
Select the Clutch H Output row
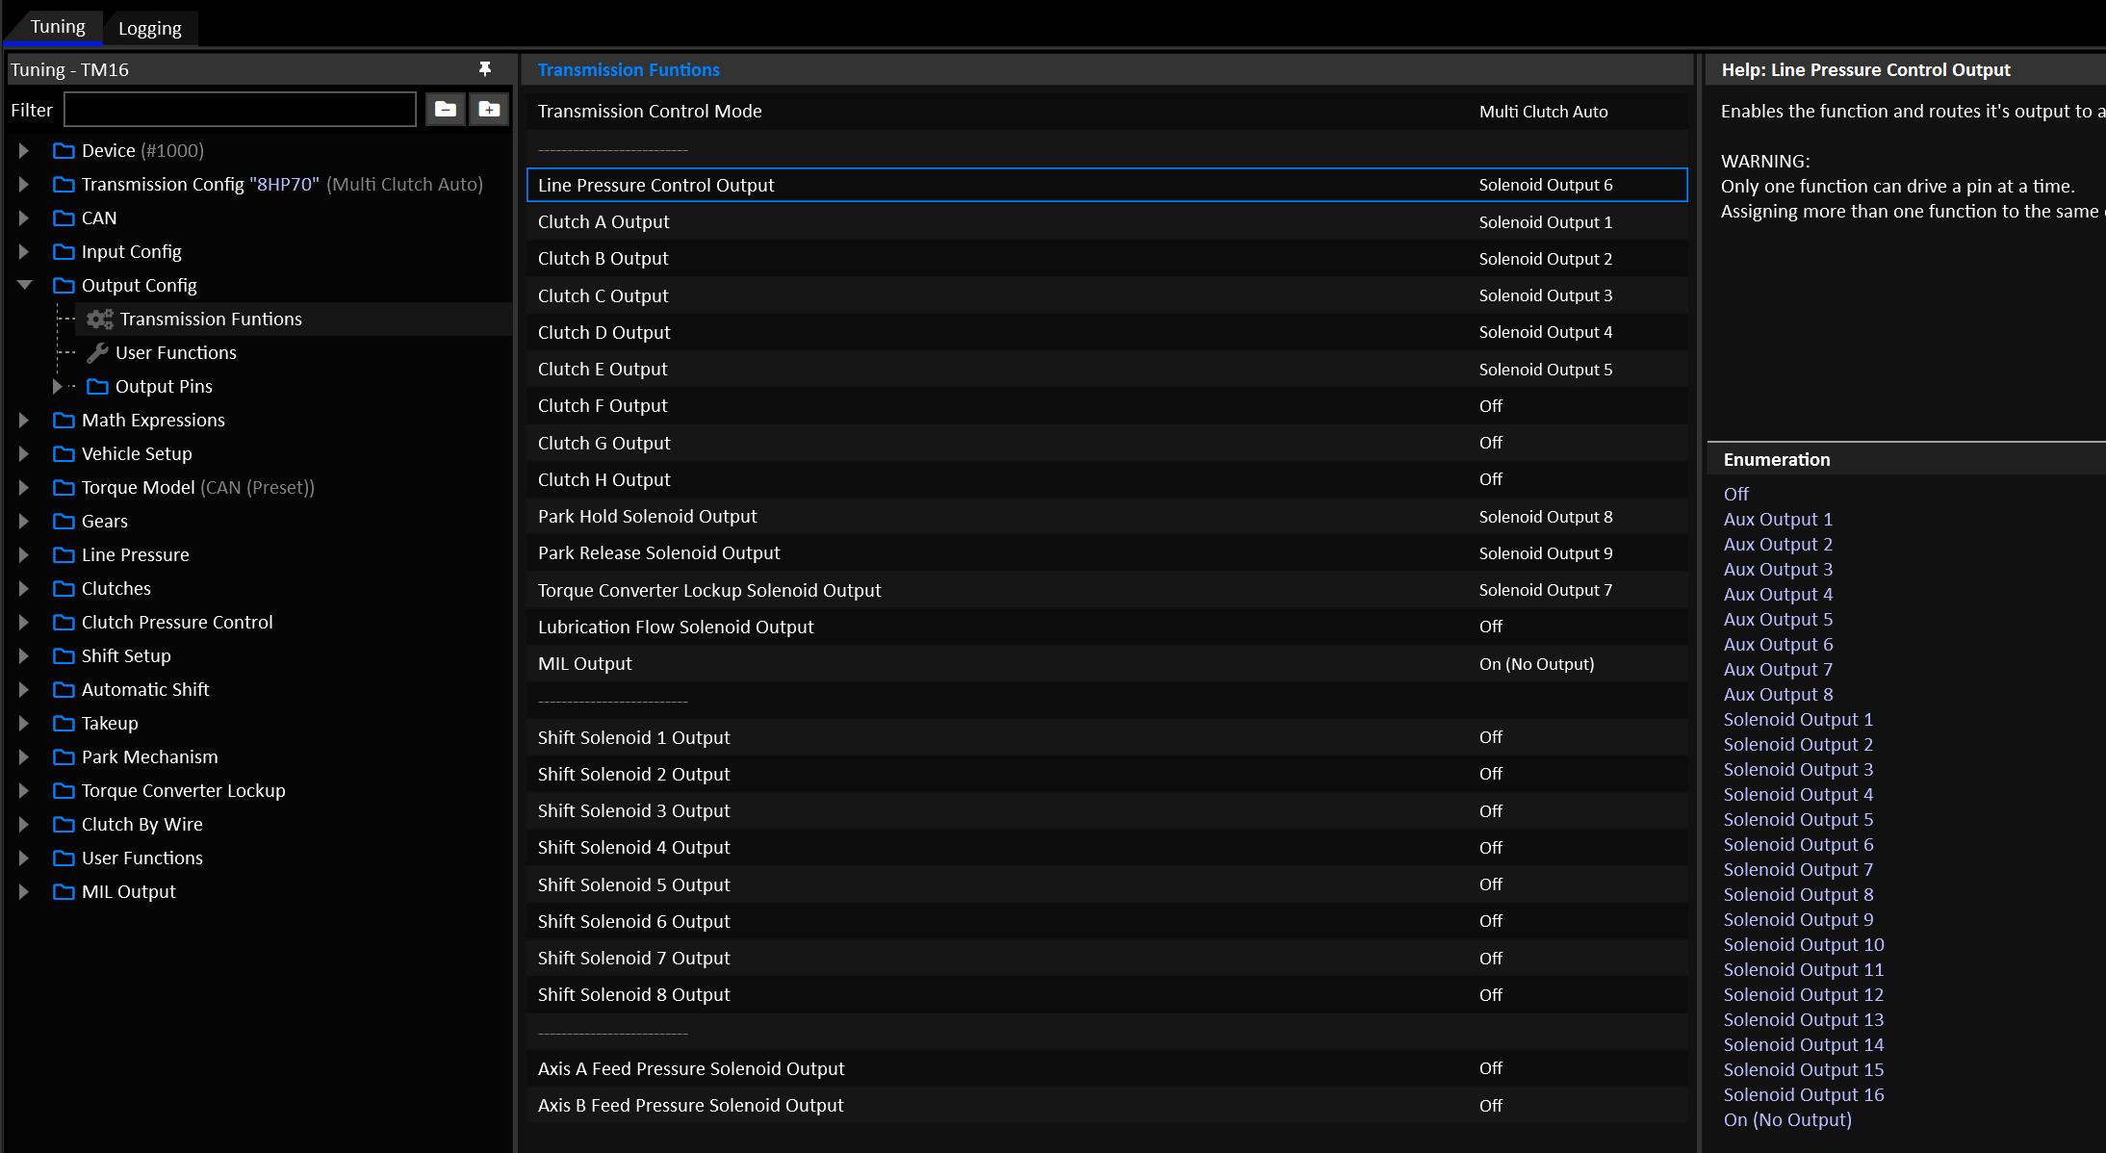pos(1107,479)
